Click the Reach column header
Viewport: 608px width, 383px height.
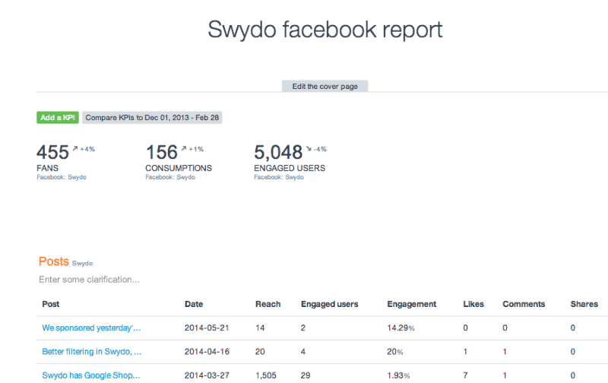[268, 304]
